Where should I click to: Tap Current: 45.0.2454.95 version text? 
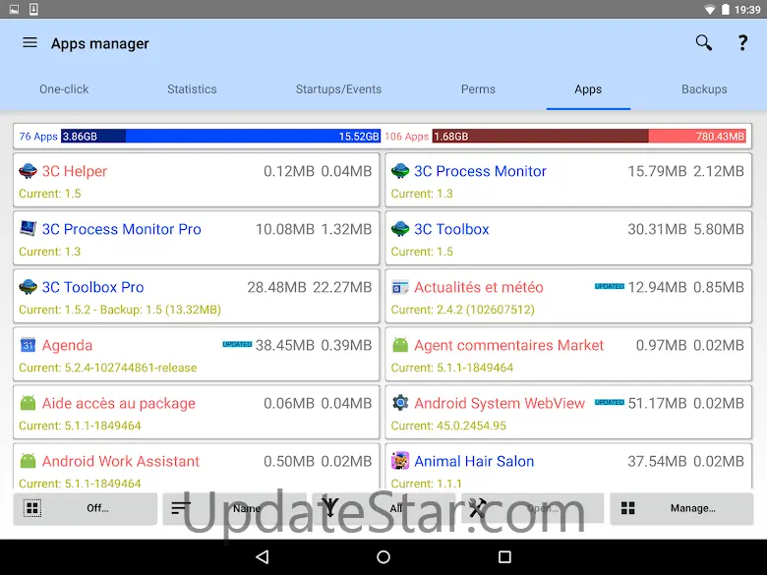tap(448, 426)
